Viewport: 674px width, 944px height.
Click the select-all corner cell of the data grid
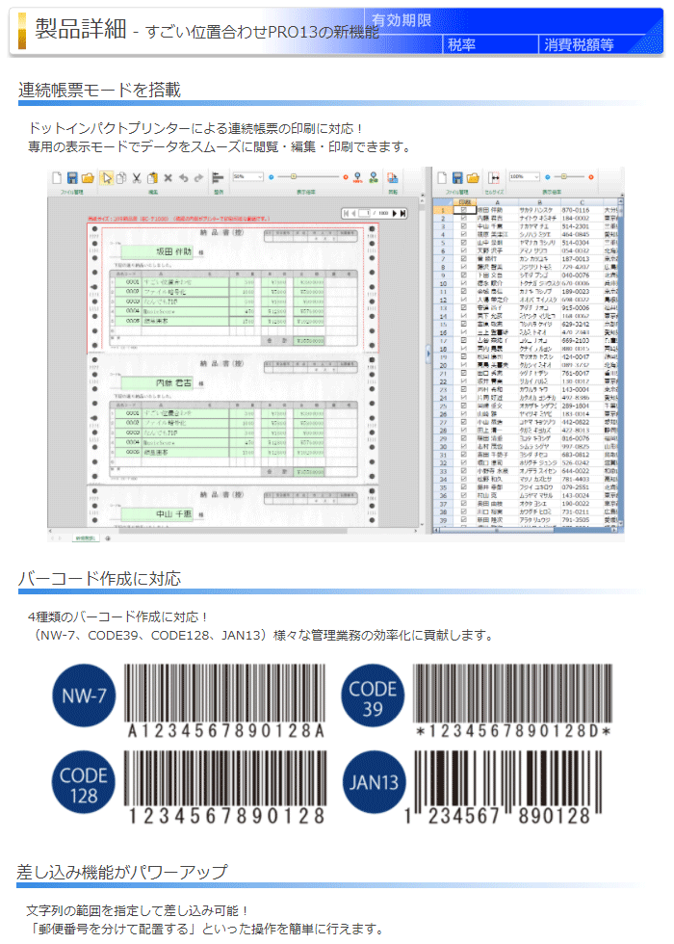(x=443, y=203)
